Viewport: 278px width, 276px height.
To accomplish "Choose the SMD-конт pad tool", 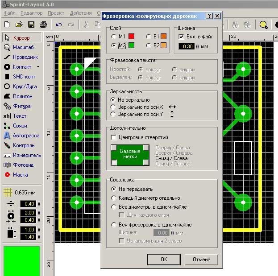I will pyautogui.click(x=21, y=77).
